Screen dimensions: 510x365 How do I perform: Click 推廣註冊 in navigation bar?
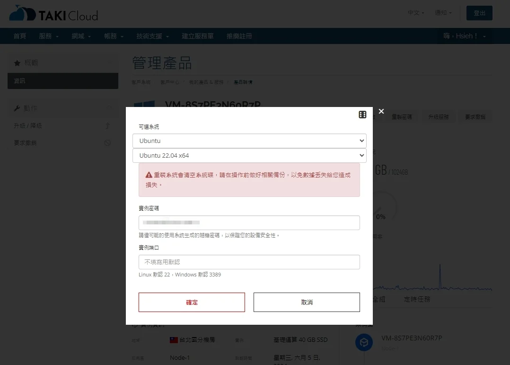pyautogui.click(x=239, y=36)
